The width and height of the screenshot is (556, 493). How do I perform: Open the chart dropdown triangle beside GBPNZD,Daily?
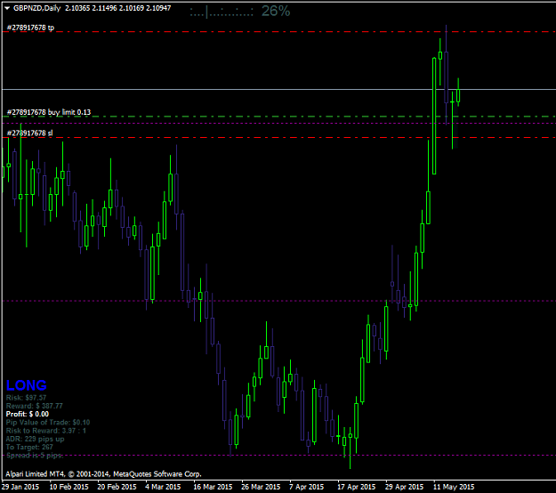(7, 8)
